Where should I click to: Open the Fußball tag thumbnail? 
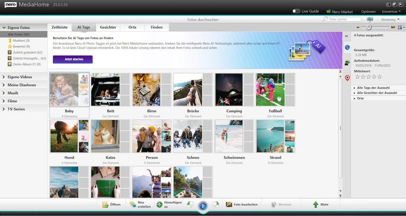[x=276, y=90]
